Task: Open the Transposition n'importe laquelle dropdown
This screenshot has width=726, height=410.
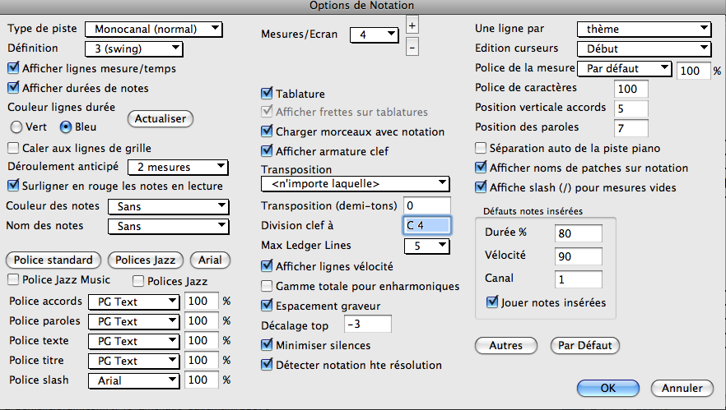Action: [355, 184]
